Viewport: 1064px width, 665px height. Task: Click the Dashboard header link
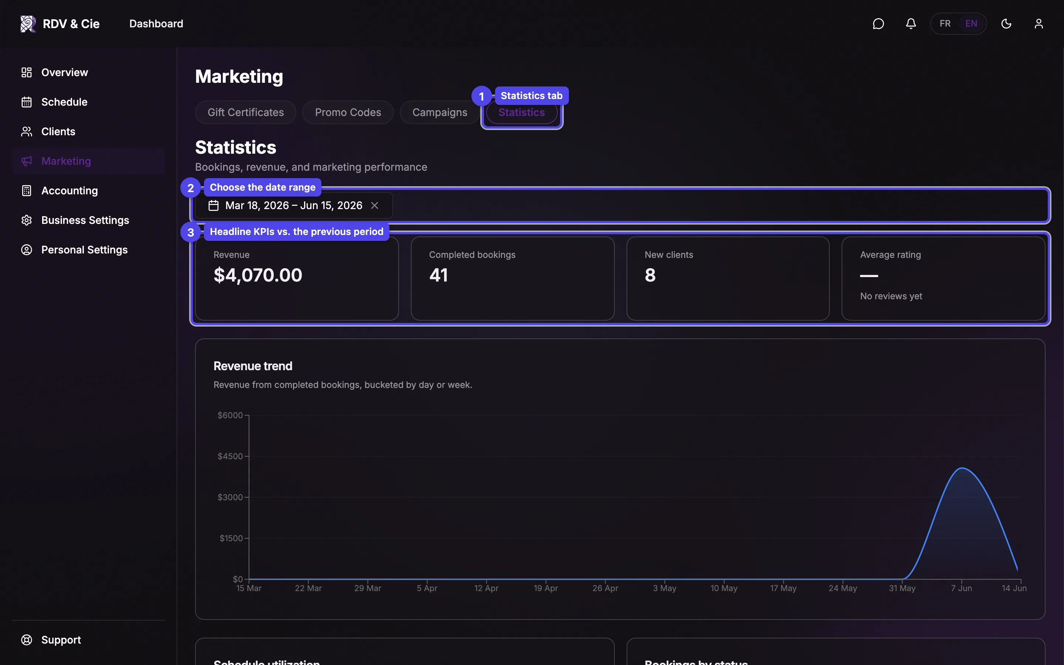[156, 24]
